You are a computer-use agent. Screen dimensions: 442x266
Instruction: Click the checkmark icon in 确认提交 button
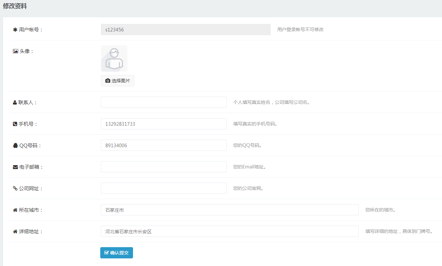click(x=107, y=253)
